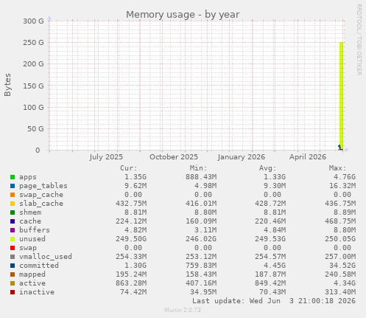Click the vmalloc_used legend color swatch
Viewport: 366px width, 318px height.
click(x=13, y=257)
